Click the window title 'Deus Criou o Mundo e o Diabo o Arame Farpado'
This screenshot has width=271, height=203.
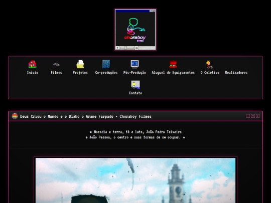(67, 116)
